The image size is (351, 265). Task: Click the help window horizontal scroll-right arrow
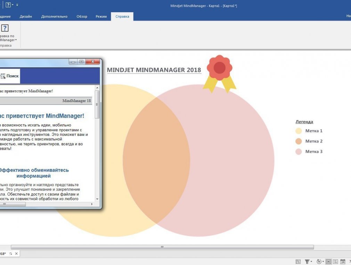click(x=92, y=204)
